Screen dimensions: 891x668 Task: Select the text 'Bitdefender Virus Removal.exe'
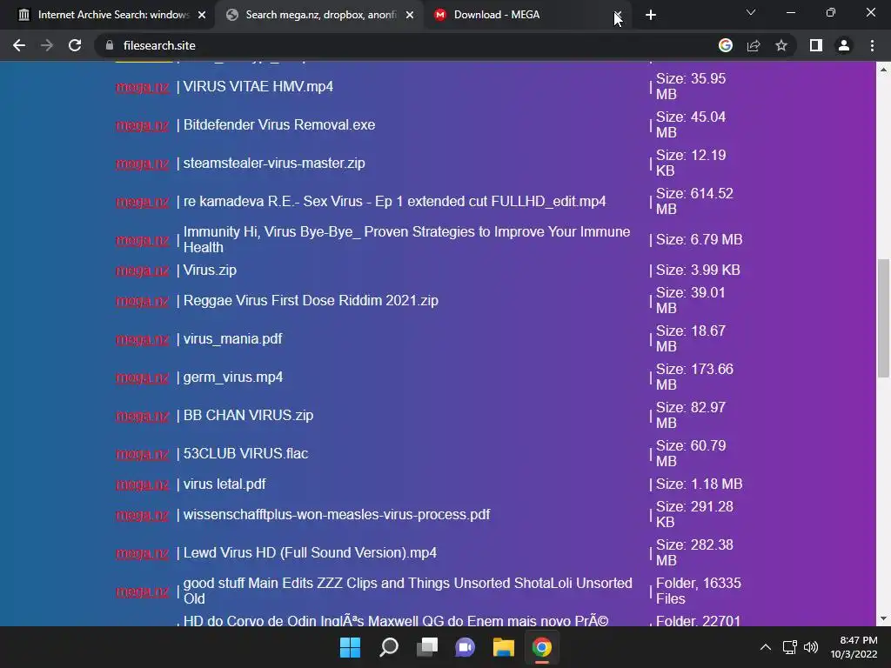click(x=279, y=124)
